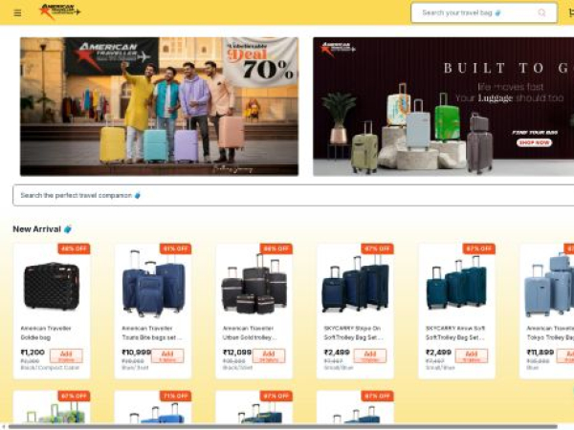The width and height of the screenshot is (574, 430).
Task: Open the hamburger menu icon
Action: [x=17, y=13]
